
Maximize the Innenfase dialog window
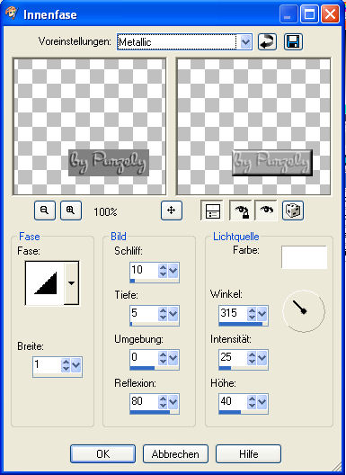click(x=309, y=14)
